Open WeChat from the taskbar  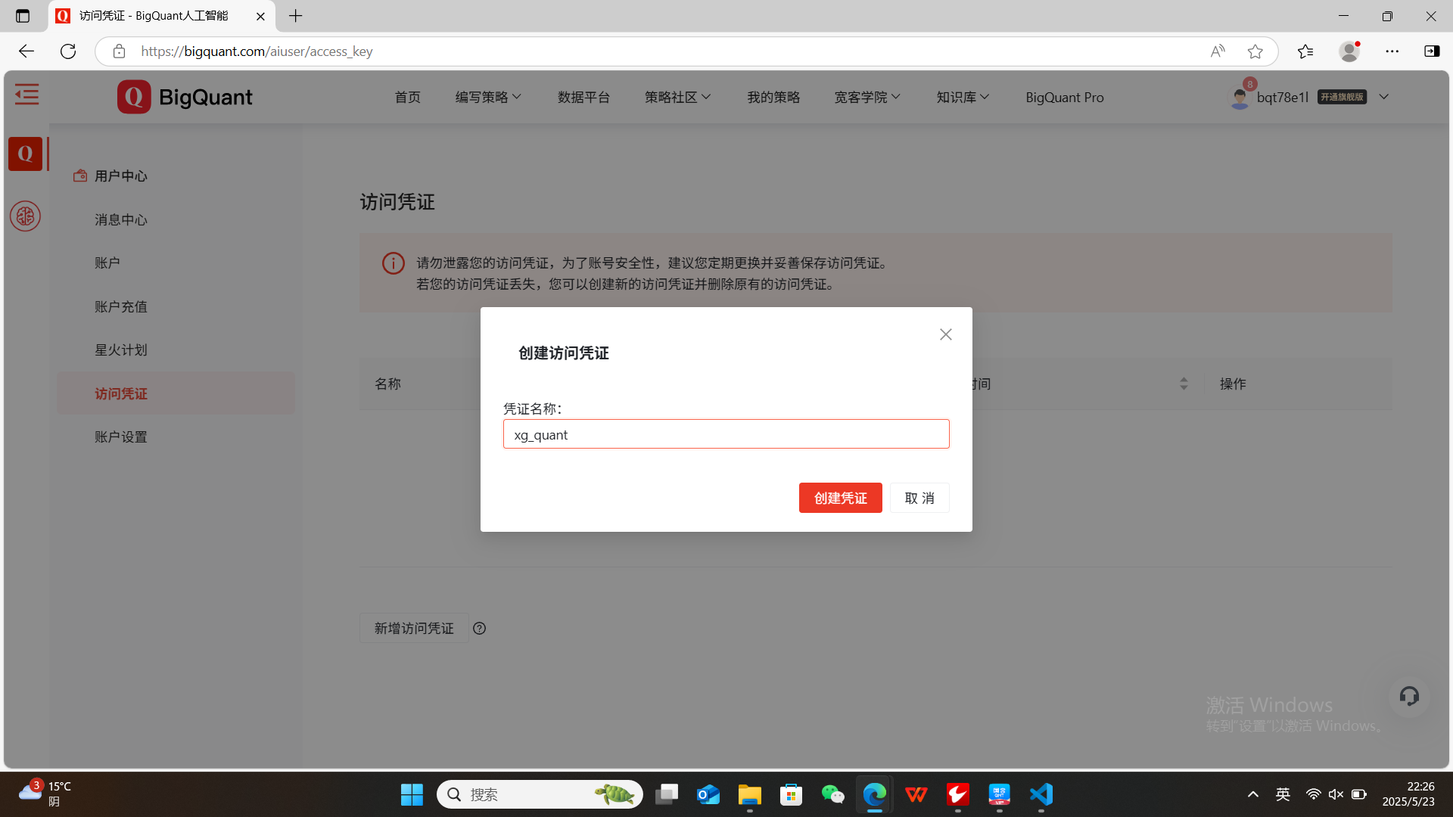(832, 794)
